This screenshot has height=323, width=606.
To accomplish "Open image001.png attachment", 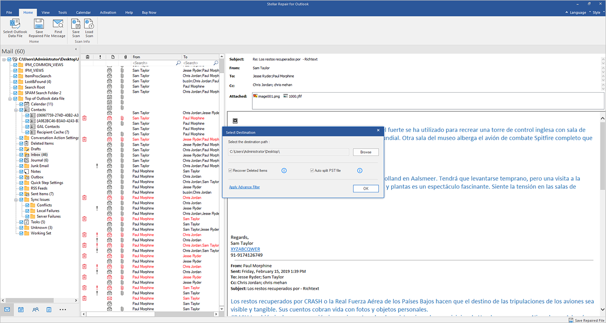I will point(267,96).
